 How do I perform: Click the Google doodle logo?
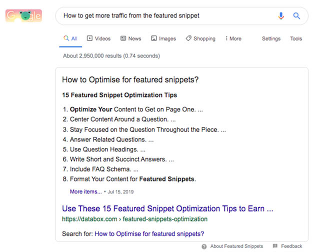click(23, 16)
